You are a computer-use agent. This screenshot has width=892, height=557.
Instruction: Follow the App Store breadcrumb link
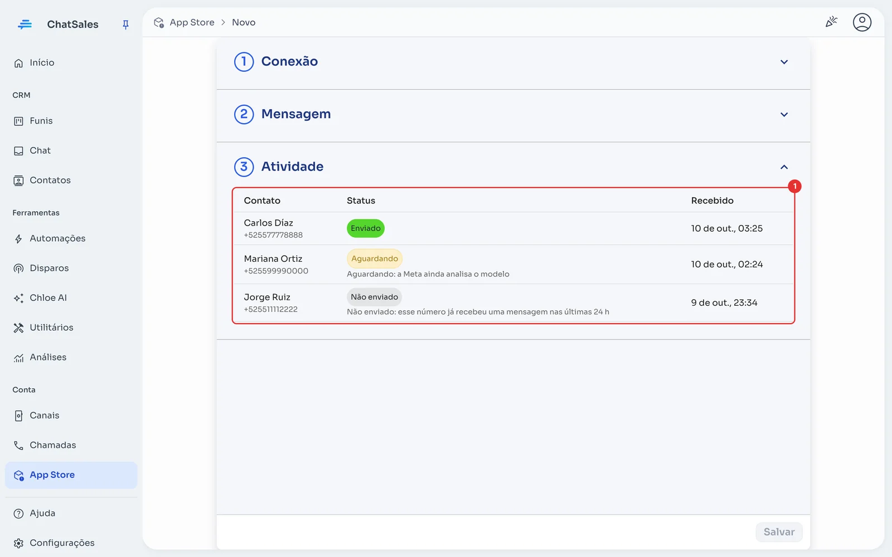(192, 22)
